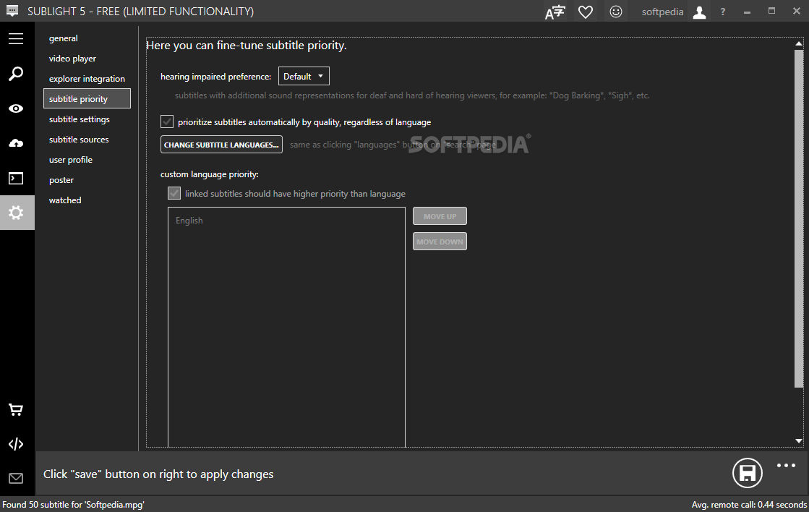Open the code brackets sidebar icon
809x512 pixels.
tap(16, 444)
